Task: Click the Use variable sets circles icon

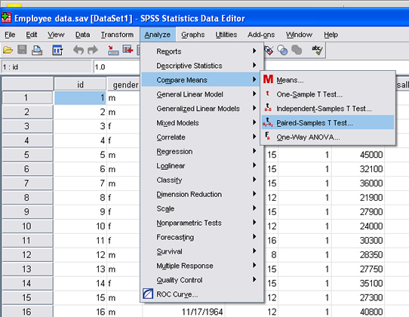Action: pos(282,50)
